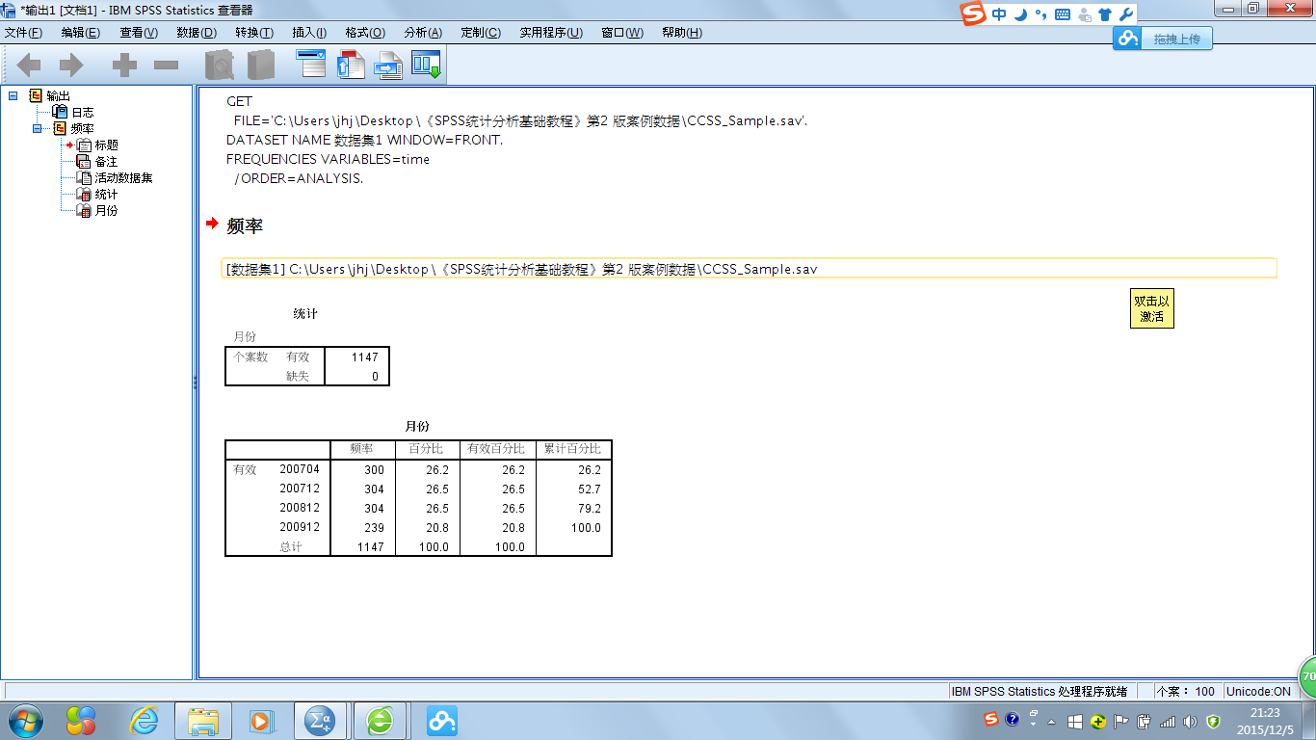Click the dataset path text box in output
The image size is (1316, 740).
750,269
